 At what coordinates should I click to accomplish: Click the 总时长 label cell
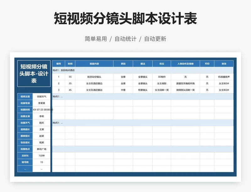25,155
